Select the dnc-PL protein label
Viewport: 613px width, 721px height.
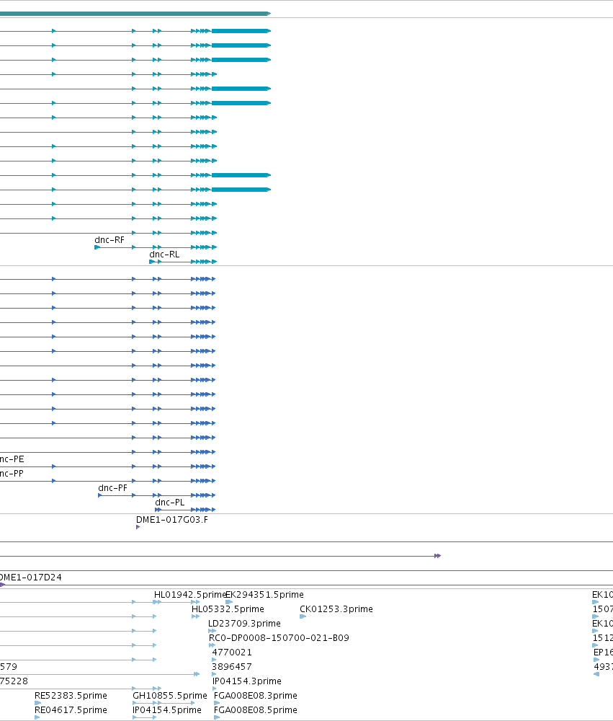click(x=169, y=502)
